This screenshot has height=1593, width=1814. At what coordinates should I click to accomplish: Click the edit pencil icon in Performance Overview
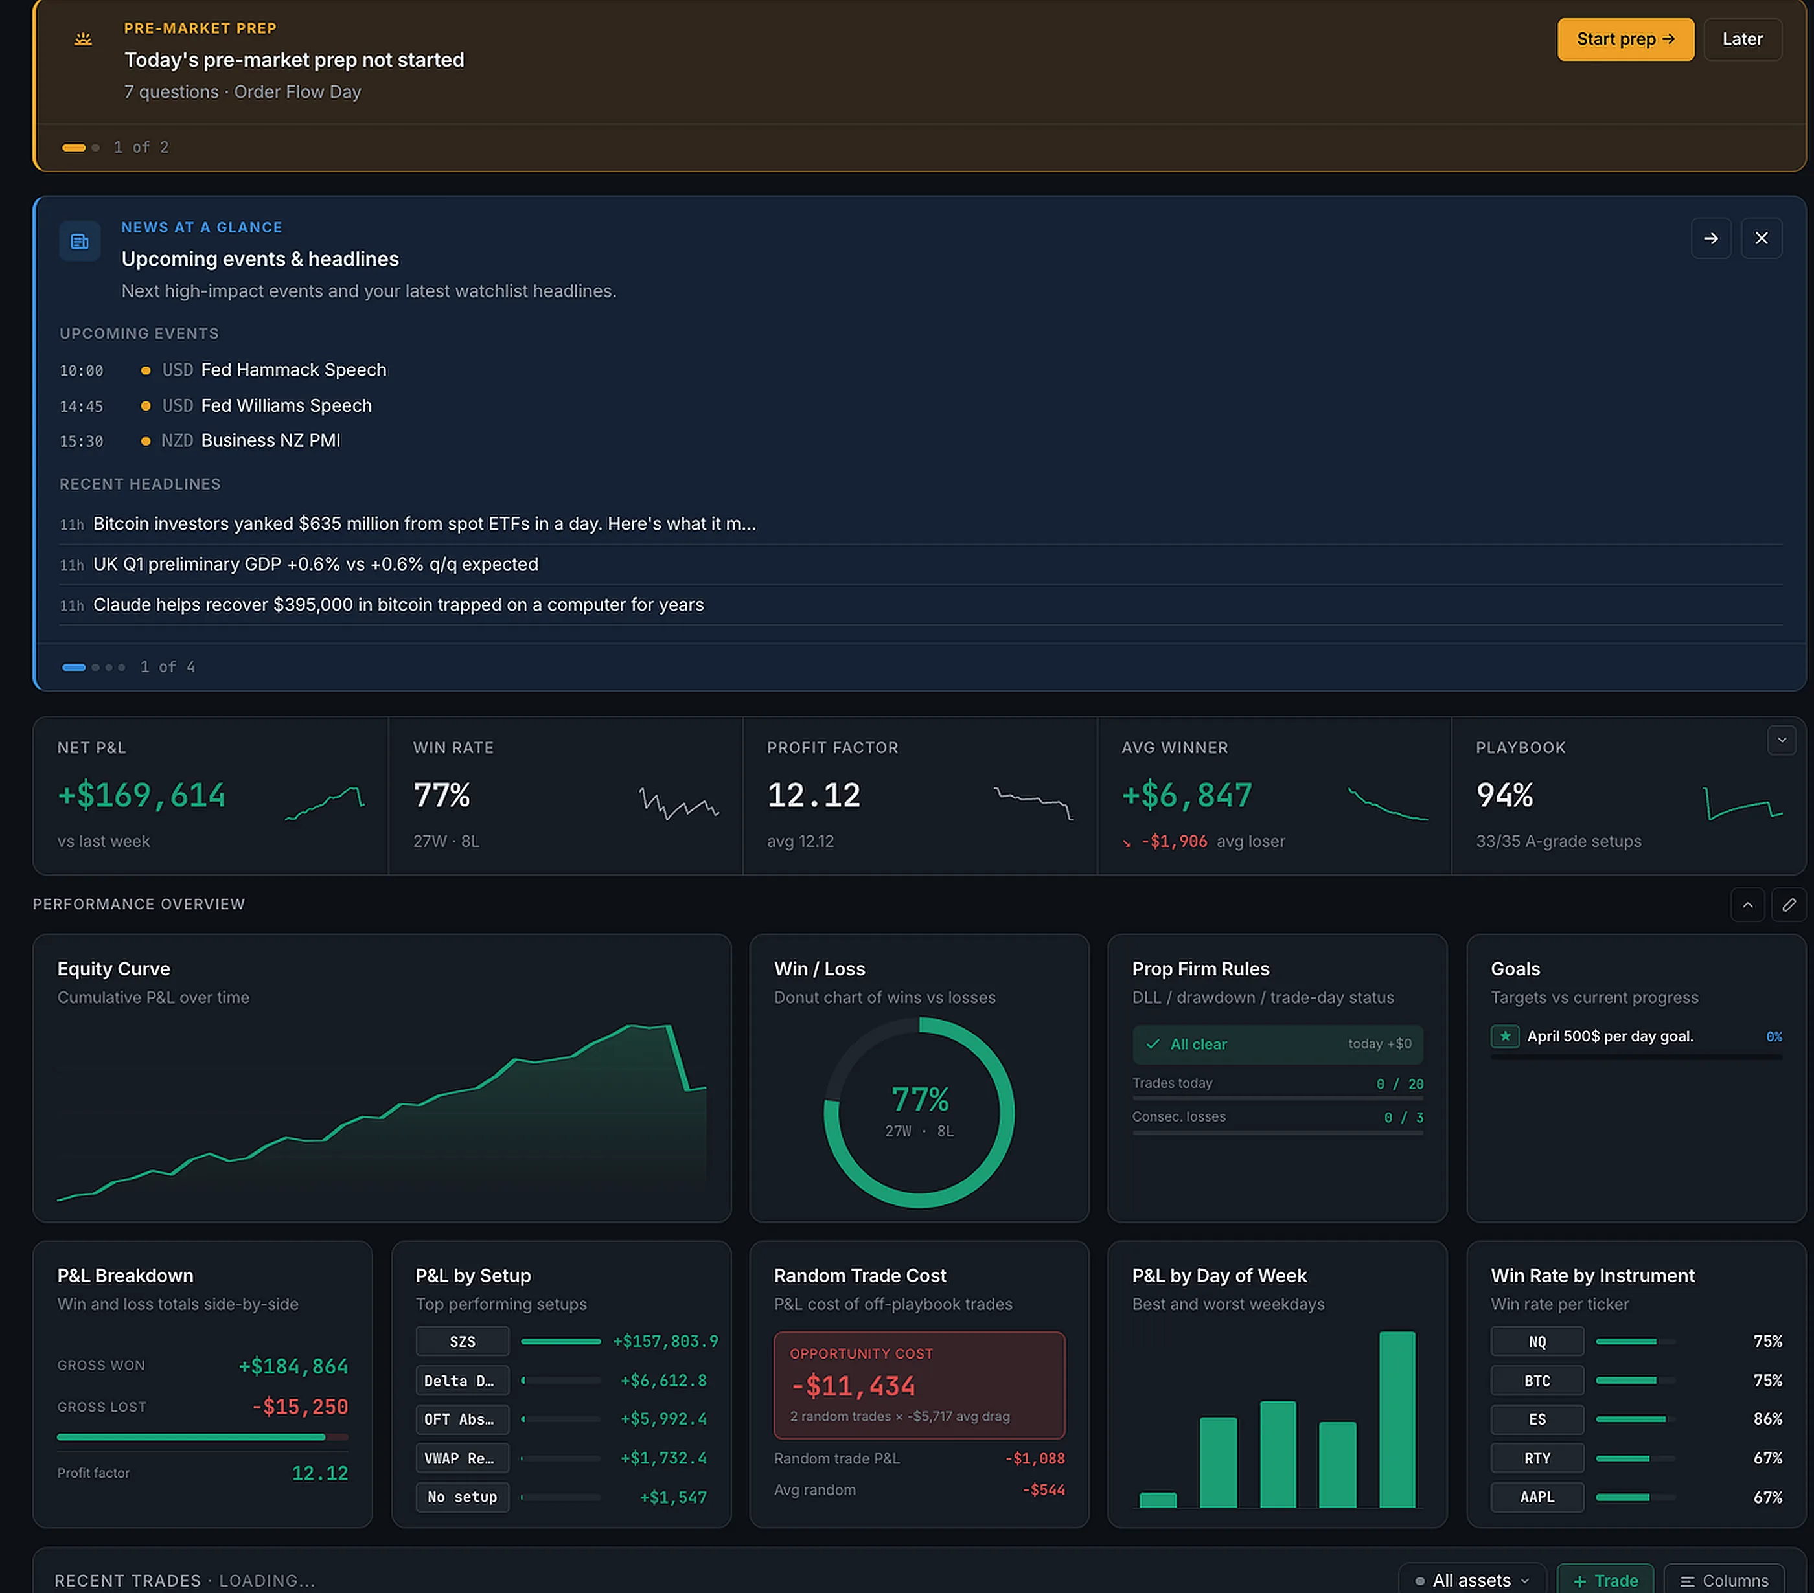[1788, 905]
